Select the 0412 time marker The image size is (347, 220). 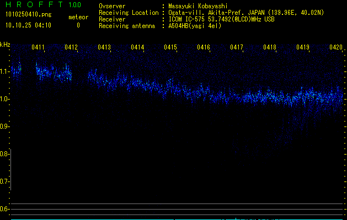tap(71, 48)
